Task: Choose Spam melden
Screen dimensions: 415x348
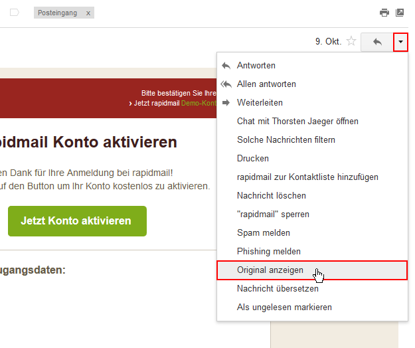Action: [x=312, y=232]
